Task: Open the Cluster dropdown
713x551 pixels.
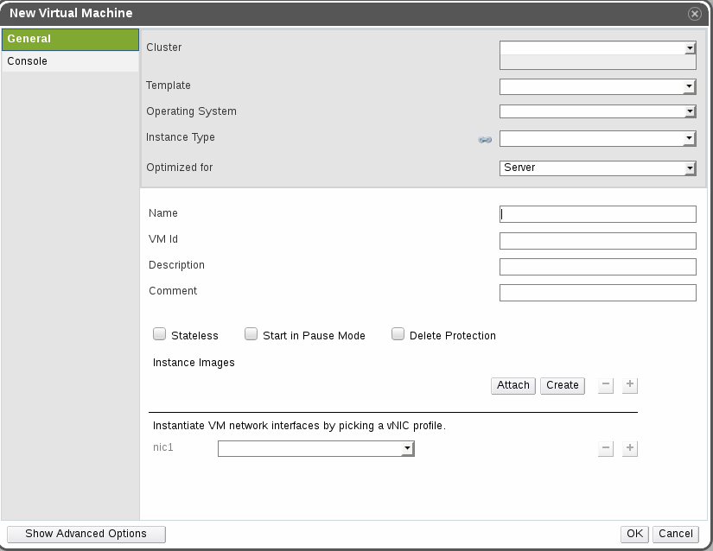Action: (598, 49)
